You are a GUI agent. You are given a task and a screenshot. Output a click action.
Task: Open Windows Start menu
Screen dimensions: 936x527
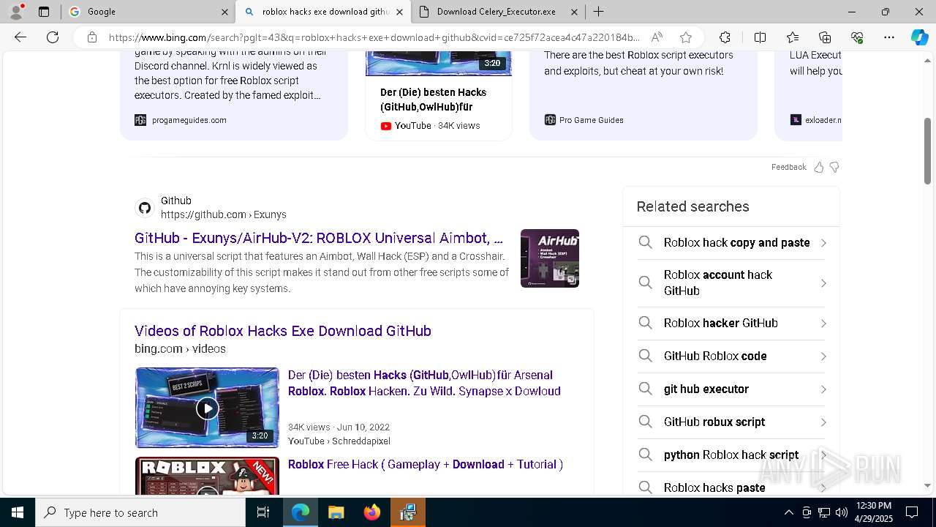[x=18, y=512]
